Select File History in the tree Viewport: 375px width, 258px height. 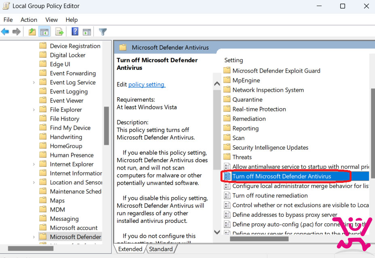point(64,119)
